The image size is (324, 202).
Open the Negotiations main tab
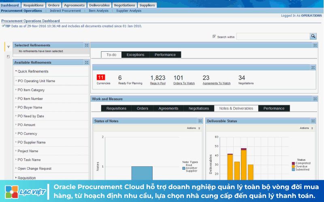click(125, 5)
